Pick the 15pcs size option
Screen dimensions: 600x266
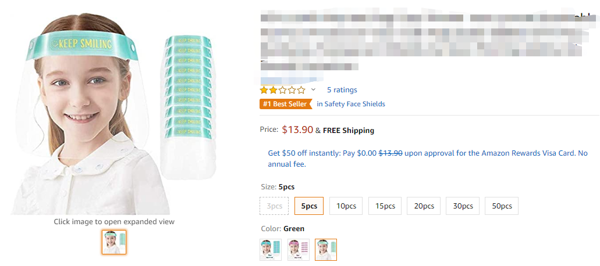coord(385,206)
